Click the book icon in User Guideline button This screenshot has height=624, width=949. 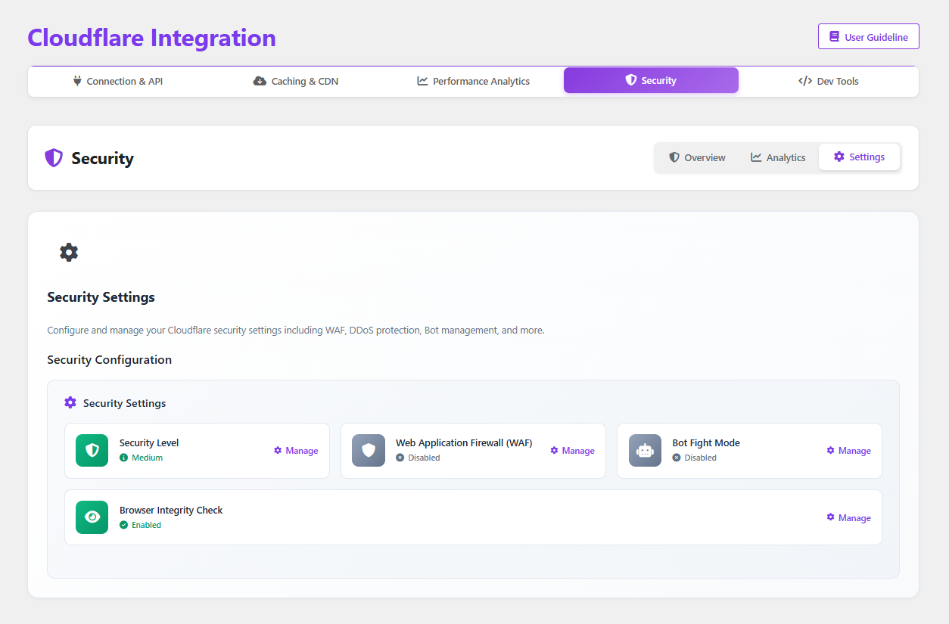tap(834, 36)
